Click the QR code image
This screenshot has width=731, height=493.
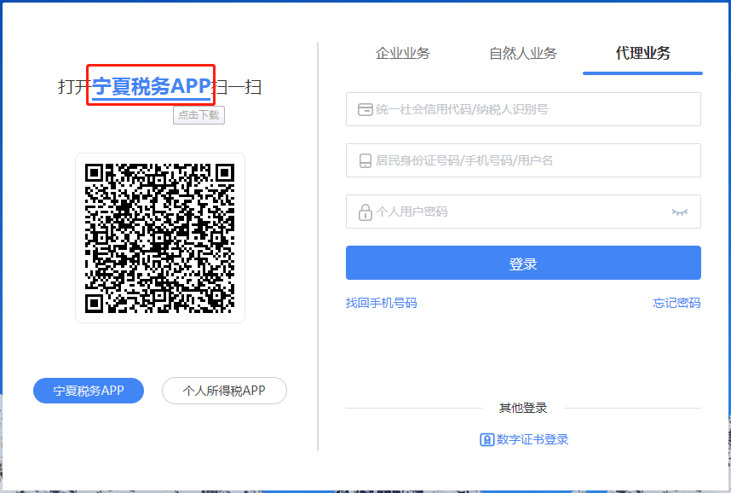click(159, 238)
